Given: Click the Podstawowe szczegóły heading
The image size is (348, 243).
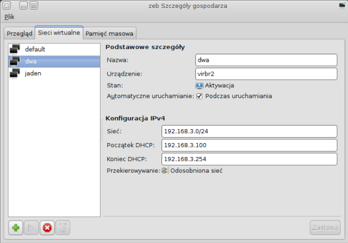Looking at the screenshot, I should [x=145, y=47].
